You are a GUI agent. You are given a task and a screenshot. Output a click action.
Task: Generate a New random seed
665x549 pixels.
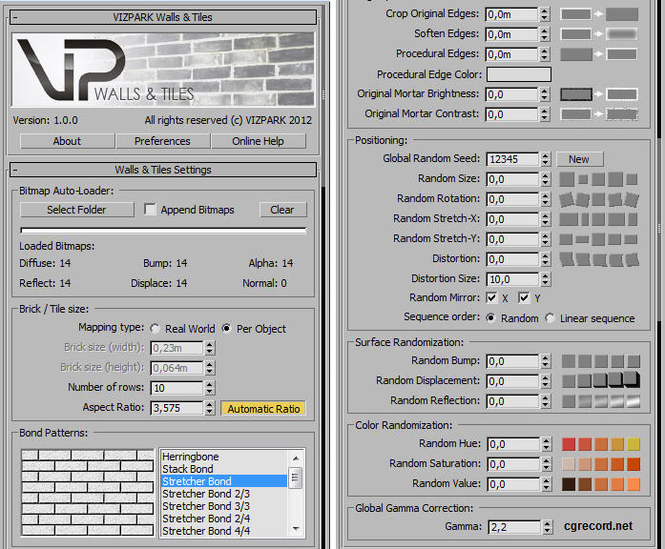(579, 159)
